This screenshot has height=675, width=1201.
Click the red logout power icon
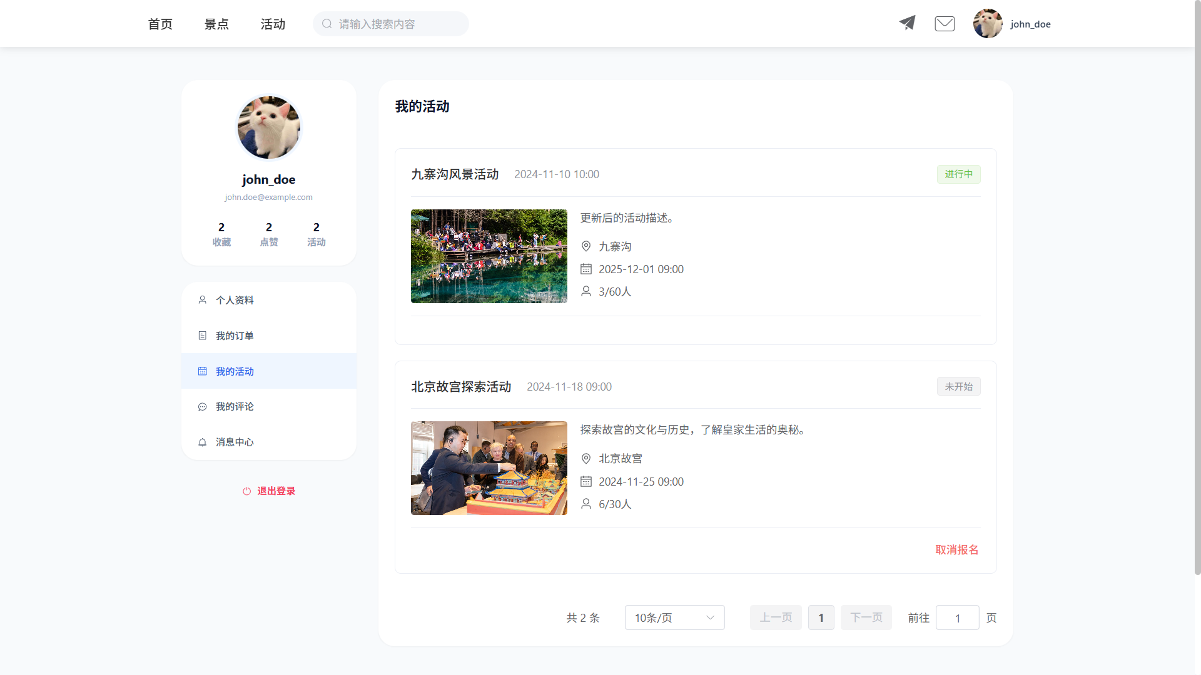point(246,491)
